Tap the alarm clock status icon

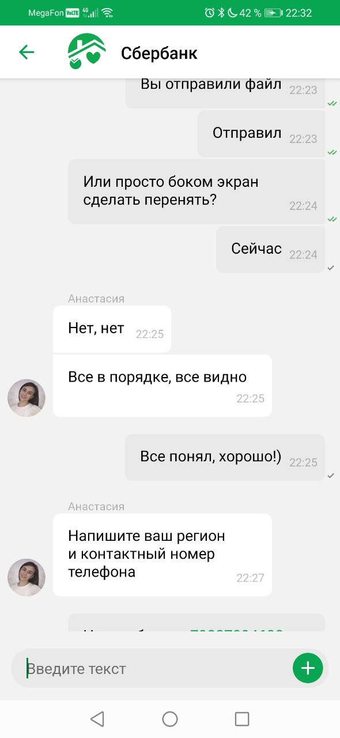pyautogui.click(x=209, y=13)
